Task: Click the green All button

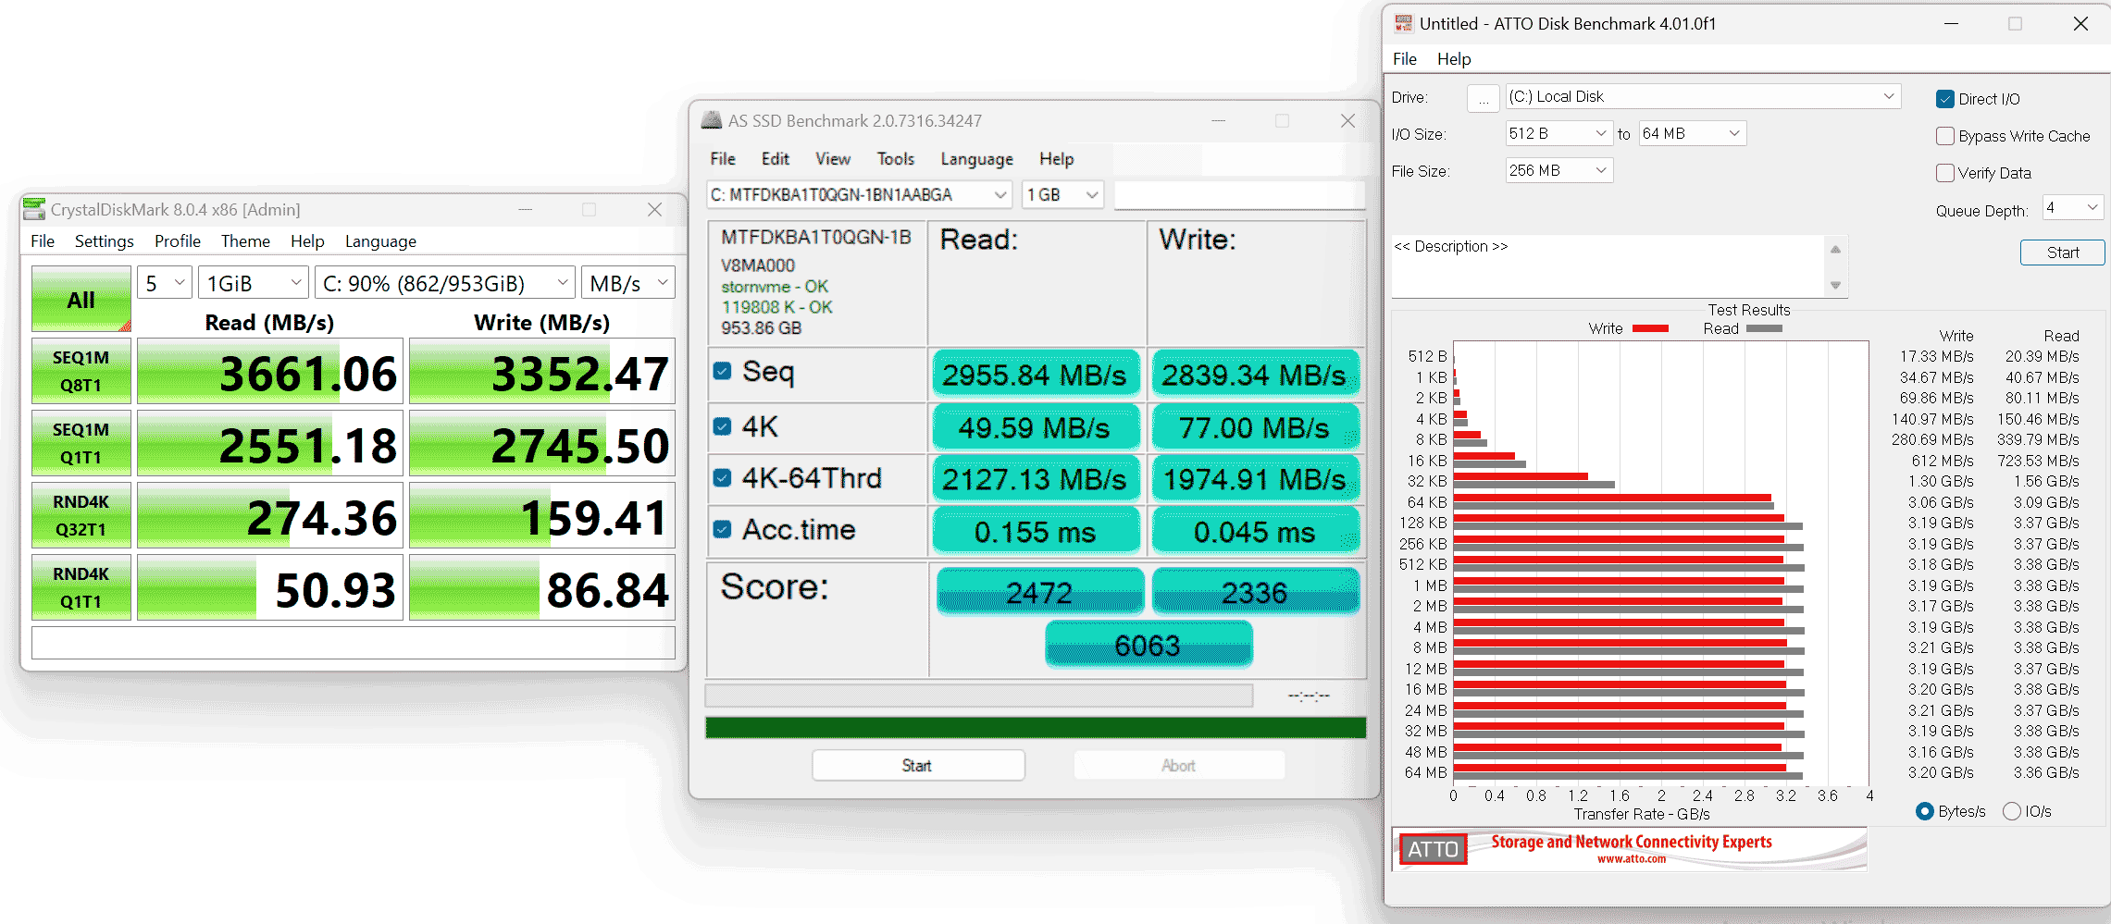Action: (x=81, y=299)
